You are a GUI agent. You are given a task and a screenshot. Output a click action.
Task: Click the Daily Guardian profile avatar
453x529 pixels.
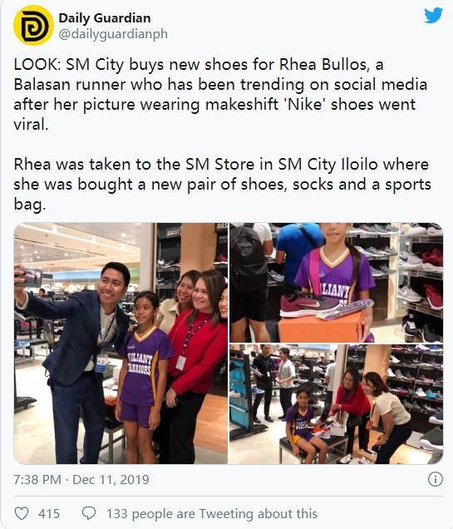pos(33,25)
